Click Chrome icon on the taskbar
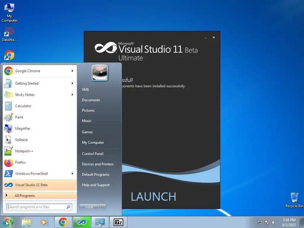Screen dimensions: 304x228 point(63,222)
